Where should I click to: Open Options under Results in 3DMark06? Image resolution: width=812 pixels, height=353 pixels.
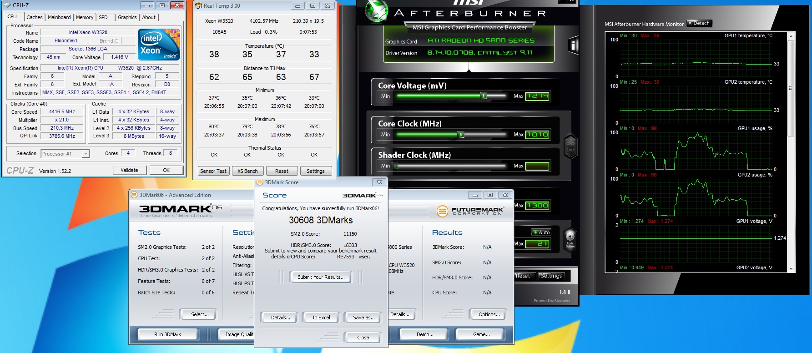[x=489, y=314]
